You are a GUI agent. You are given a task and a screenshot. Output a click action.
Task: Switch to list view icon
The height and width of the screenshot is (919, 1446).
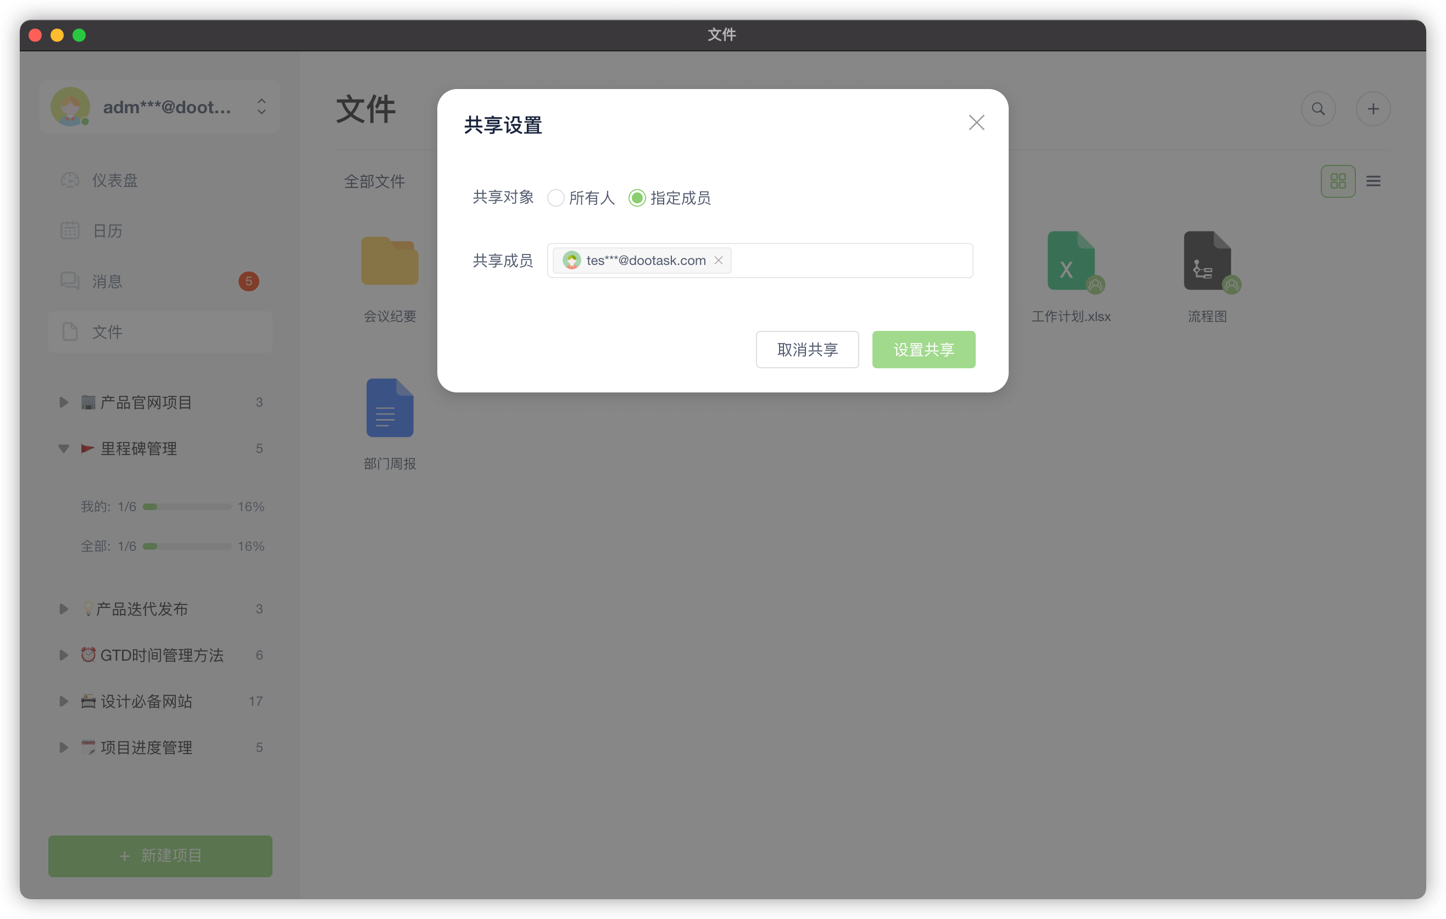point(1373,181)
